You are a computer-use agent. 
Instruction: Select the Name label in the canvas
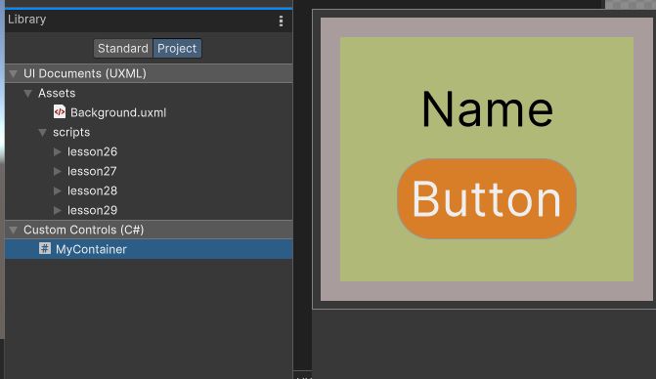[x=487, y=109]
